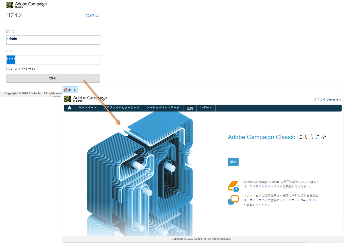Click the Adobe Campaign Classic にようこそ heading
This screenshot has width=344, height=243.
point(277,137)
